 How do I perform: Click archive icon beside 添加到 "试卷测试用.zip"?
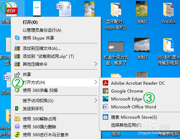pos(17,56)
